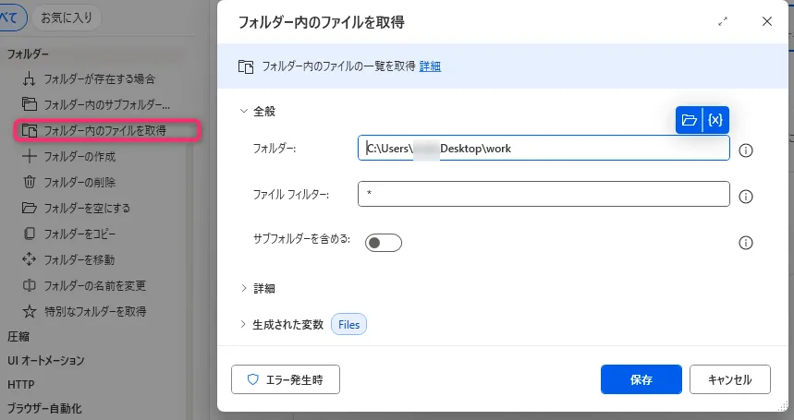Click the {x} variable picker icon
The height and width of the screenshot is (420, 794).
pyautogui.click(x=715, y=120)
